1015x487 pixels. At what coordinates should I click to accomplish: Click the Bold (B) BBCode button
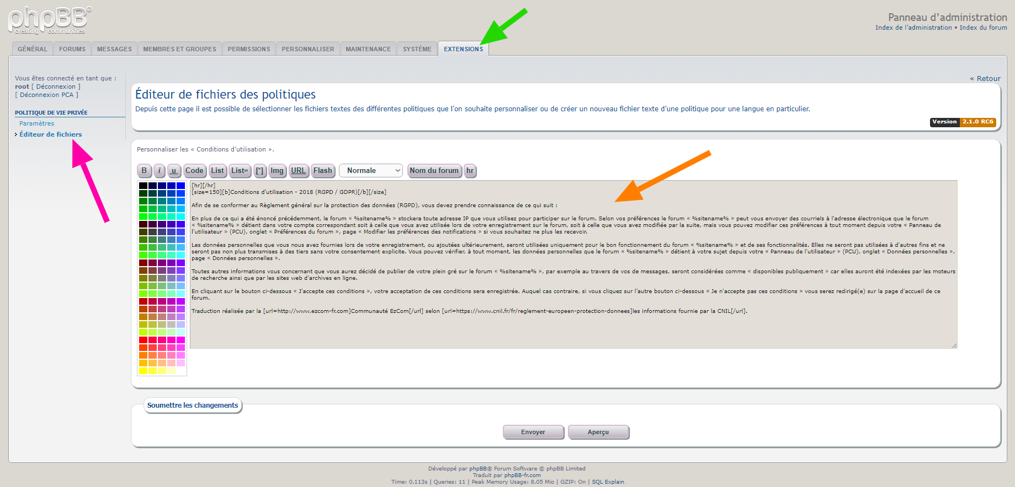[x=144, y=171]
